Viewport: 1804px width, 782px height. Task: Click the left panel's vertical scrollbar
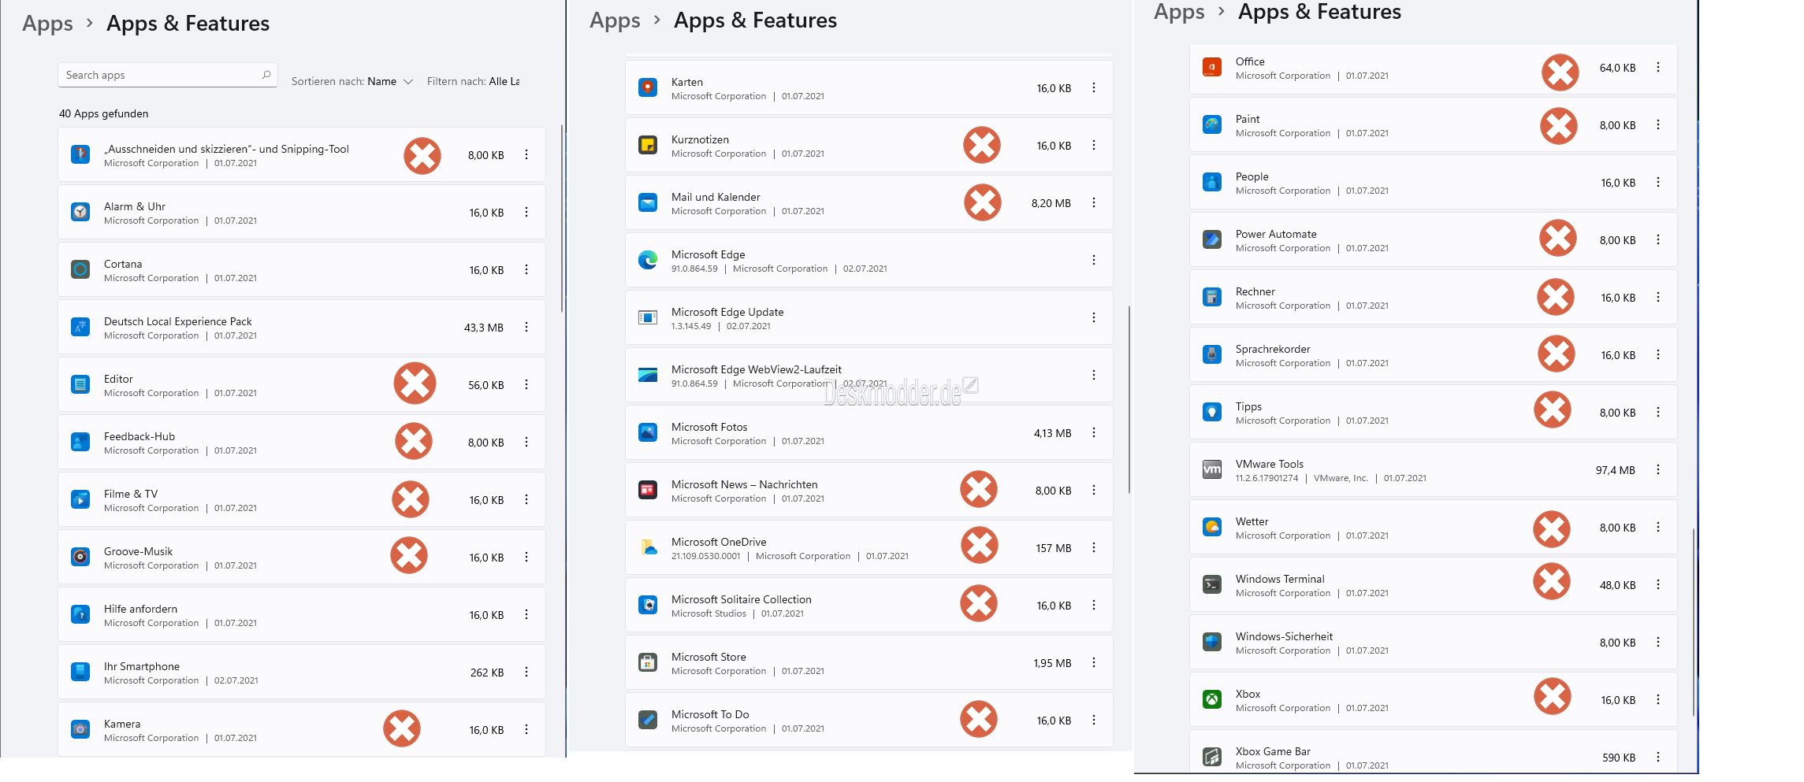click(x=562, y=218)
